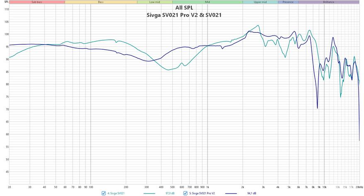Click the 100 frequency axis label

[x=91, y=187]
